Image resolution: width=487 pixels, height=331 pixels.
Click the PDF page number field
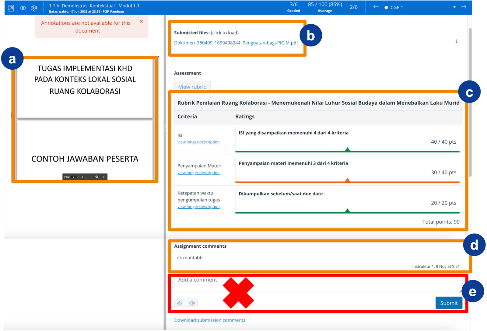[74, 177]
